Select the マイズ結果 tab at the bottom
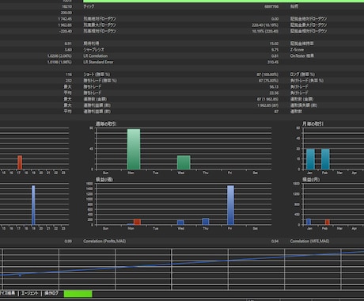The height and width of the screenshot is (301, 364). pos(7,293)
